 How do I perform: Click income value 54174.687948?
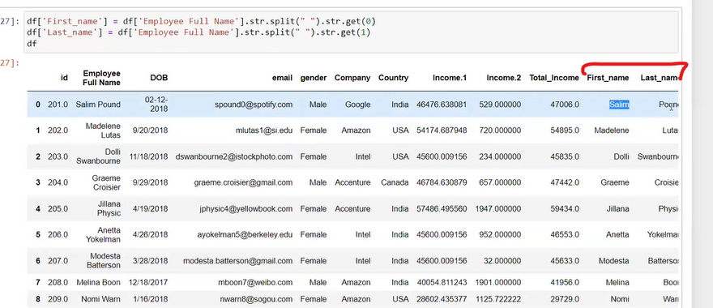point(442,130)
